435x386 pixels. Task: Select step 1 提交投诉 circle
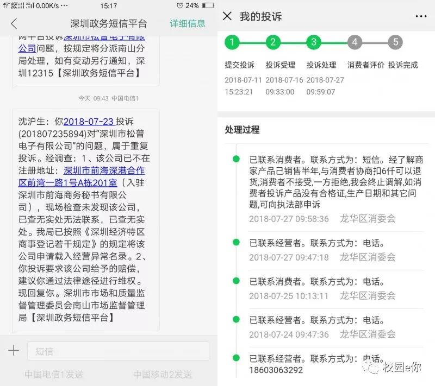232,42
